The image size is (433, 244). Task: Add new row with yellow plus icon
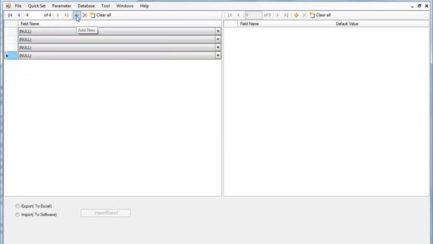point(296,15)
